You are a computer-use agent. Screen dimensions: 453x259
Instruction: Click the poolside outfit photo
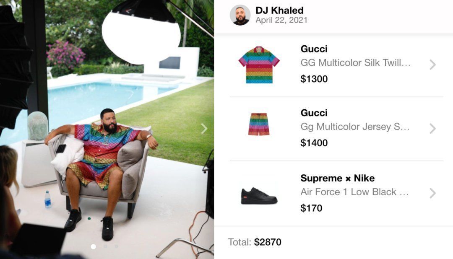(107, 129)
